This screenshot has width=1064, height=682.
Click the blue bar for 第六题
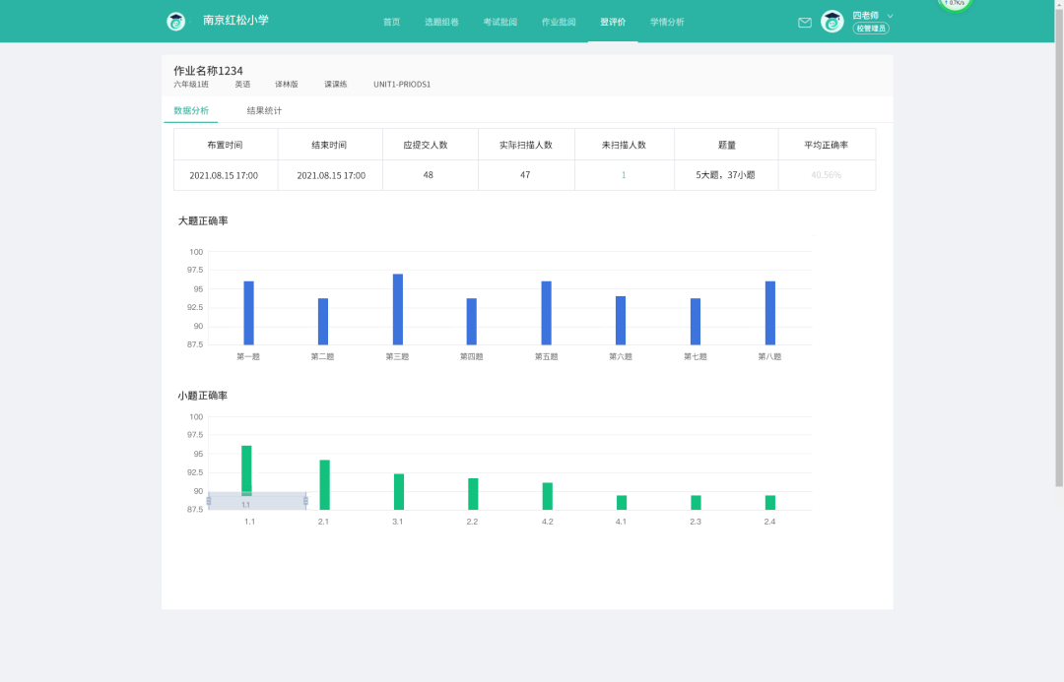pos(621,321)
